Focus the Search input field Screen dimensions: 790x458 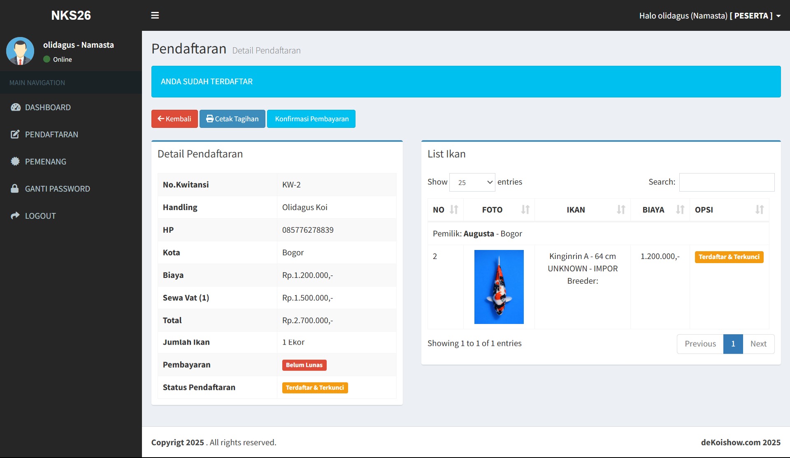point(726,182)
